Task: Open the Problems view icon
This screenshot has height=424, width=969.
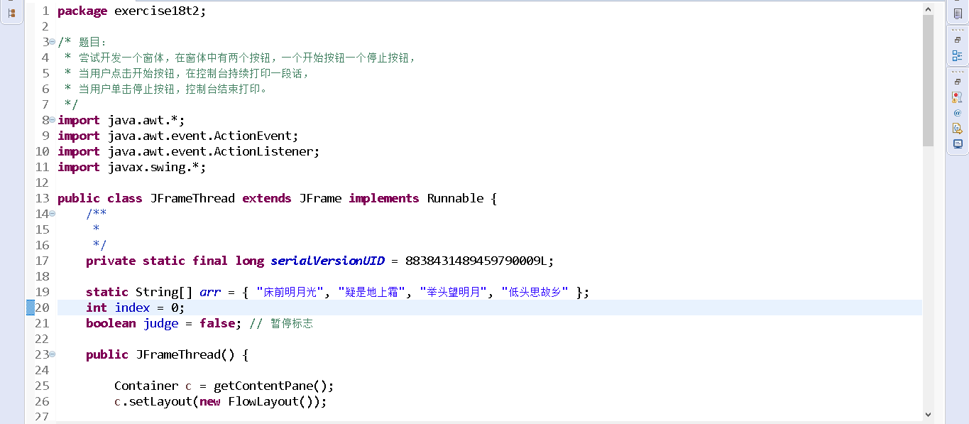Action: 958,97
